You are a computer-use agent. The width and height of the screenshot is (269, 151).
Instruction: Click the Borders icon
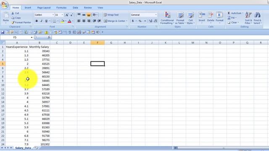click(54, 21)
